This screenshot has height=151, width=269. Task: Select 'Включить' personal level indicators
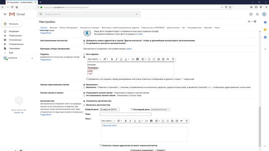(x=84, y=88)
